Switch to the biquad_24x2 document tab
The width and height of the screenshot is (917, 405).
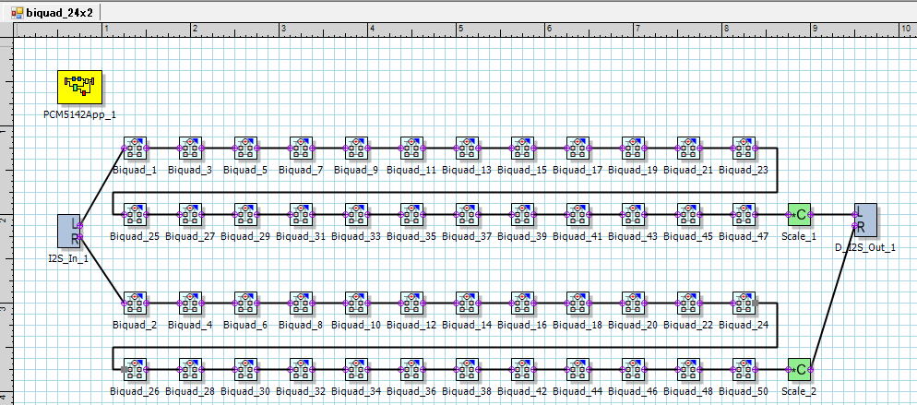52,12
